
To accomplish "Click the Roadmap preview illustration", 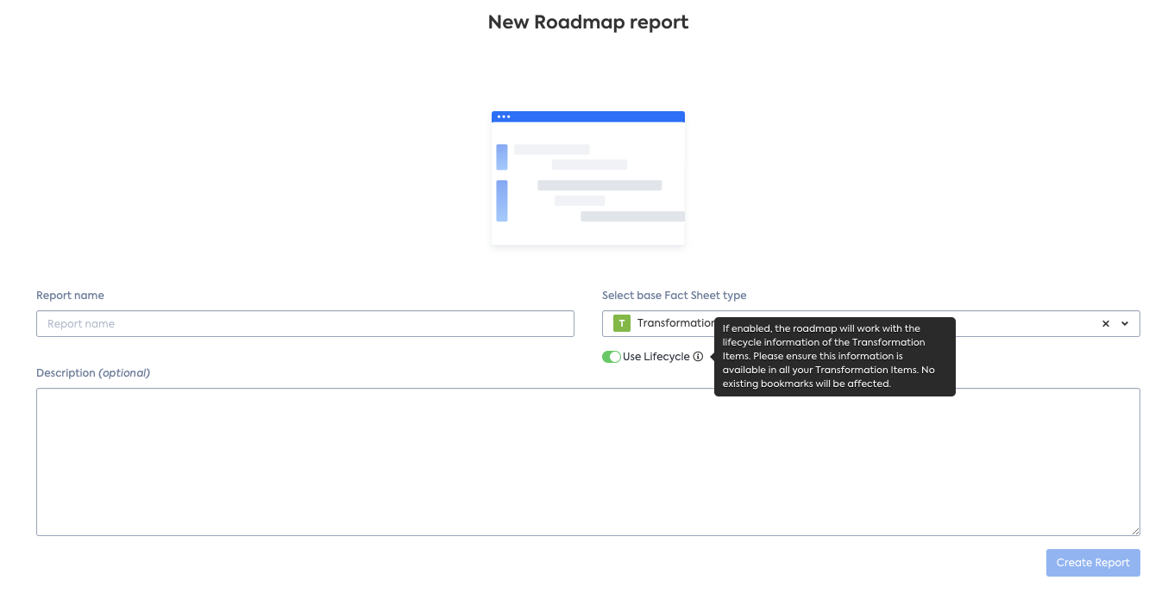I will click(588, 178).
